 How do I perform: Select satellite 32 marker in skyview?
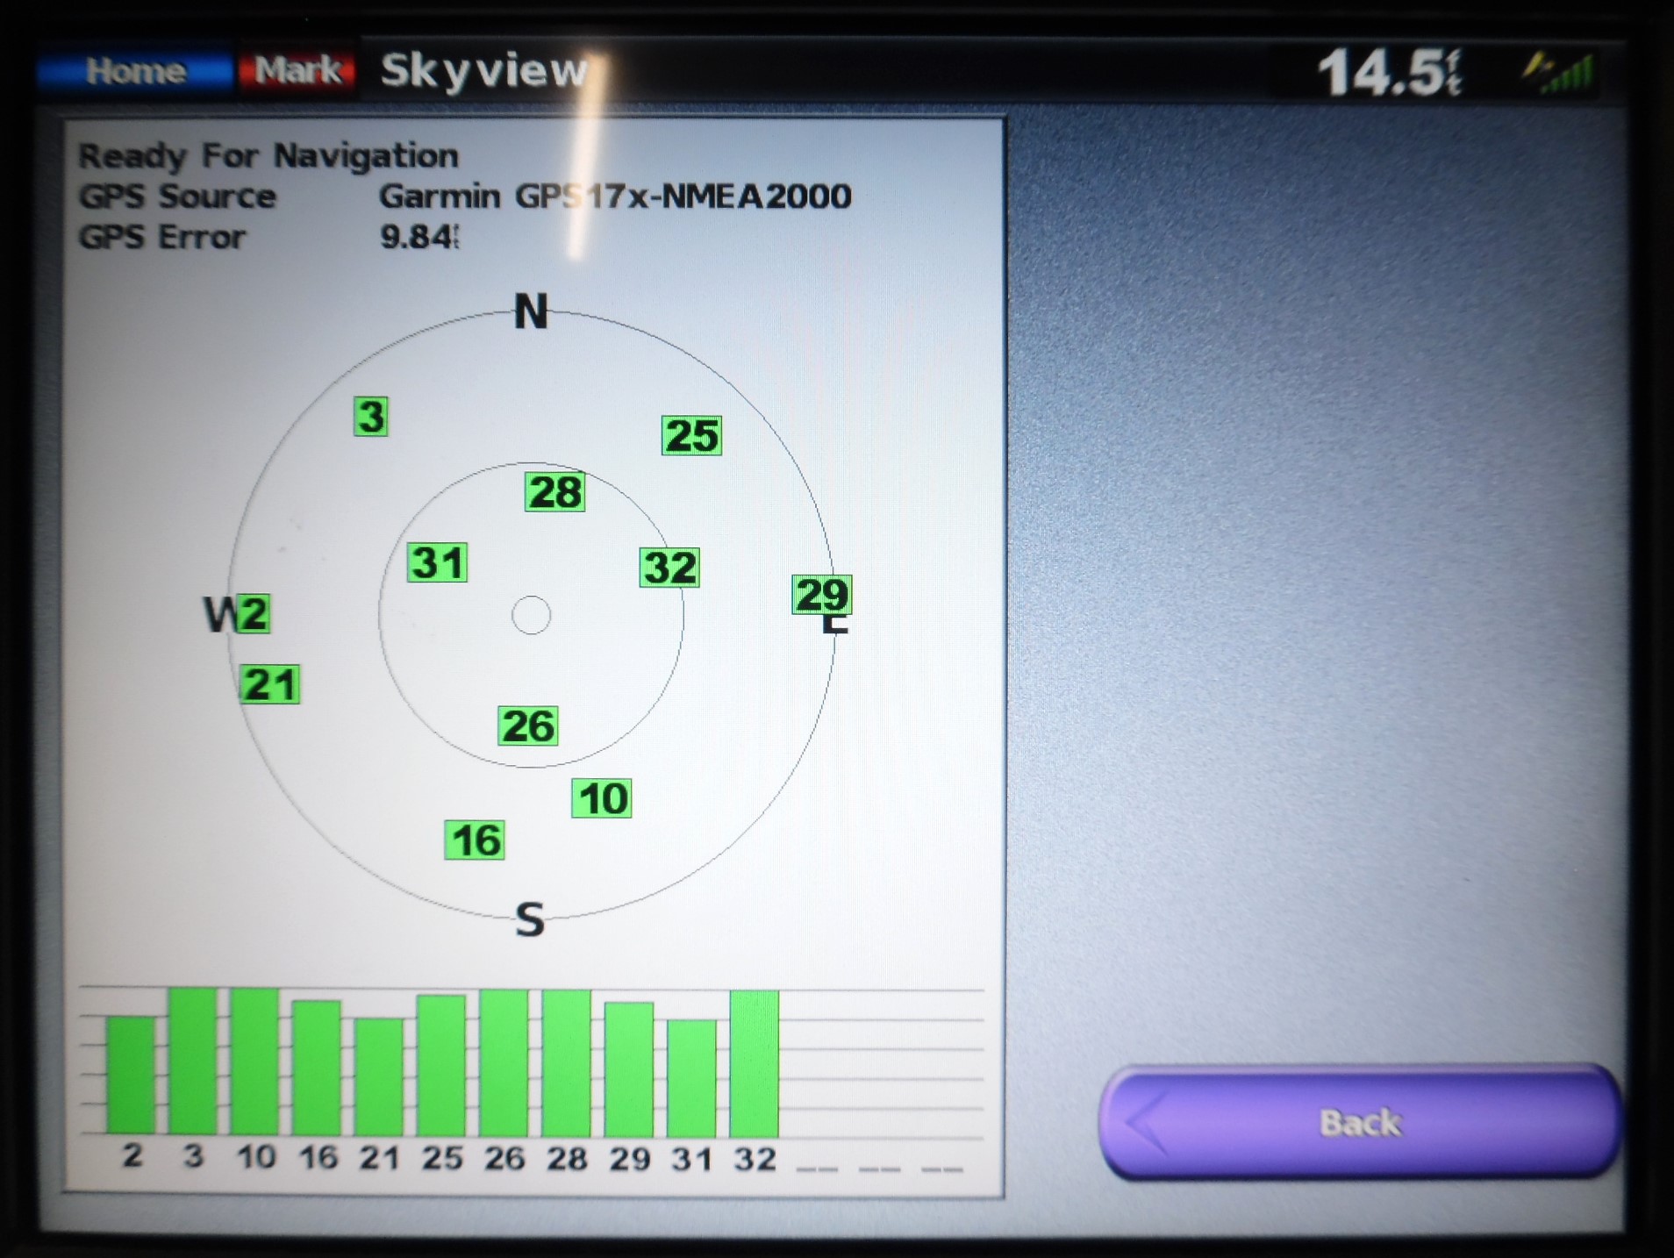pyautogui.click(x=669, y=568)
